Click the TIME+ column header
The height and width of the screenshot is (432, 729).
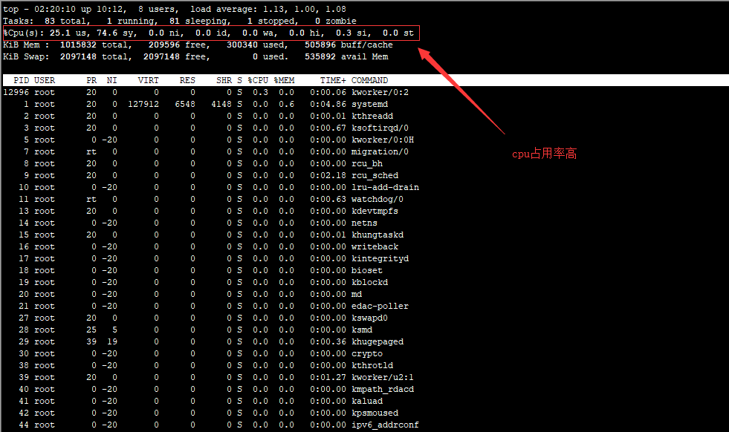click(x=333, y=80)
